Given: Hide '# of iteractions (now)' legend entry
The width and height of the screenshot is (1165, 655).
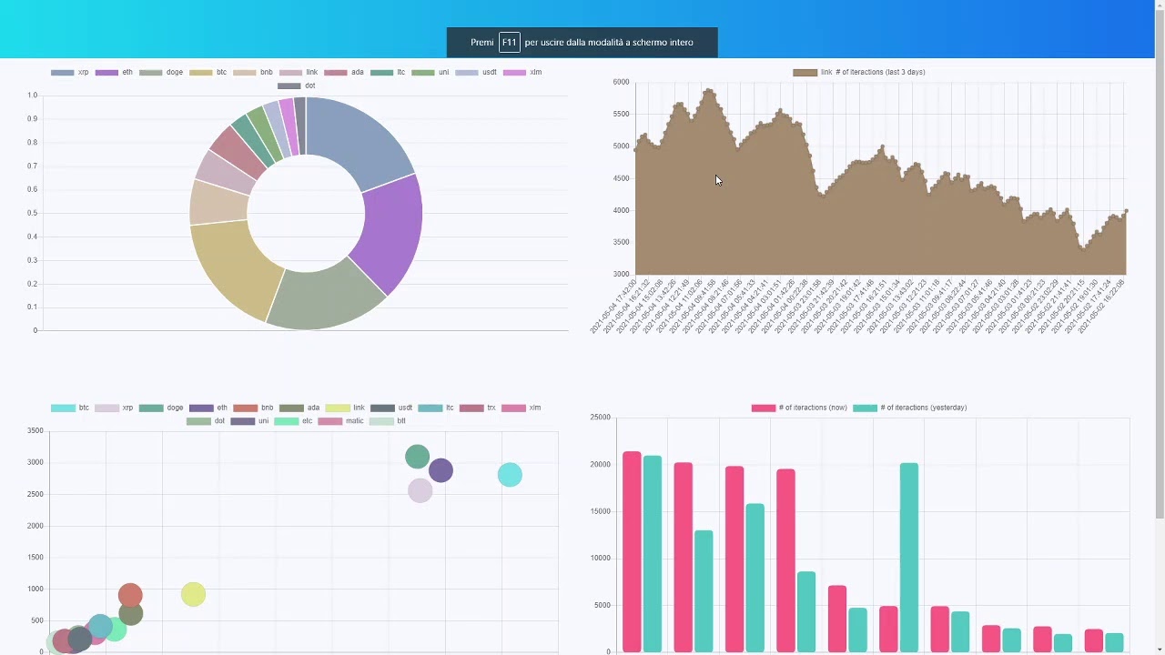Looking at the screenshot, I should pos(799,408).
